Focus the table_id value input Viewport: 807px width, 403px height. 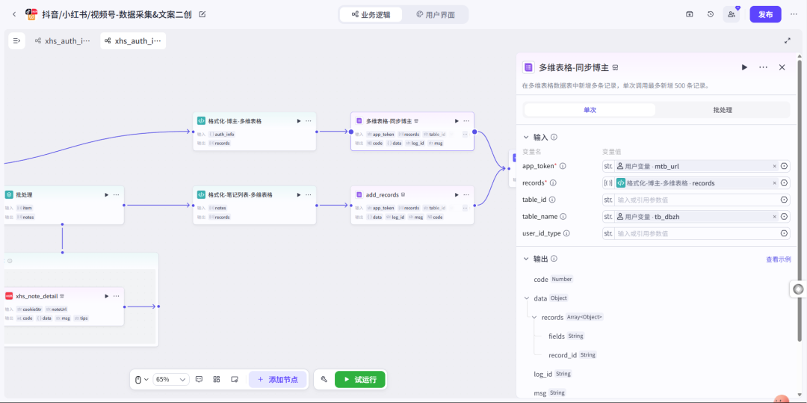click(x=697, y=200)
